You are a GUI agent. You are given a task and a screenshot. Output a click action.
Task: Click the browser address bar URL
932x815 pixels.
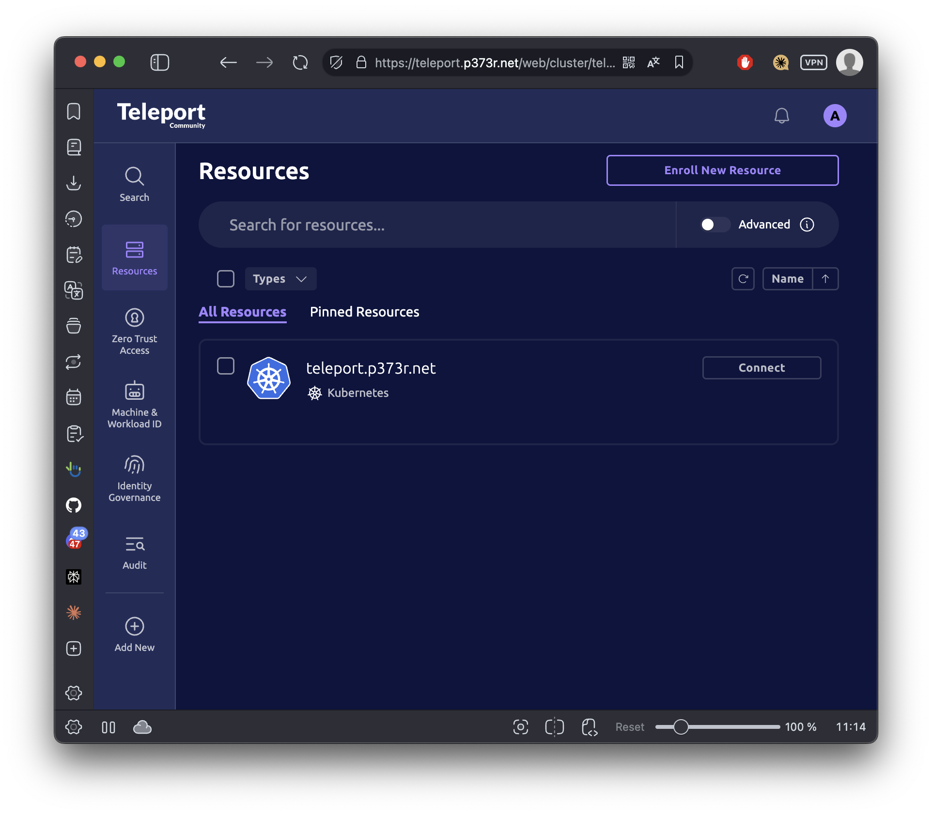(x=495, y=62)
